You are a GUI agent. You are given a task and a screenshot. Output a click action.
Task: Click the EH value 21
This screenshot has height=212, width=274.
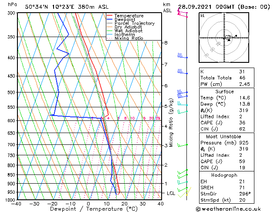tap(242, 181)
